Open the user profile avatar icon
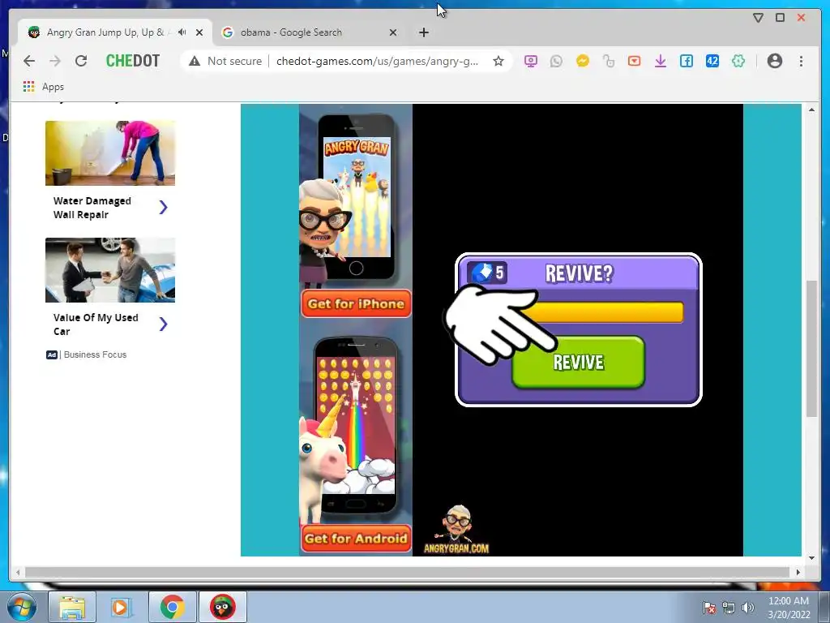 coord(774,61)
